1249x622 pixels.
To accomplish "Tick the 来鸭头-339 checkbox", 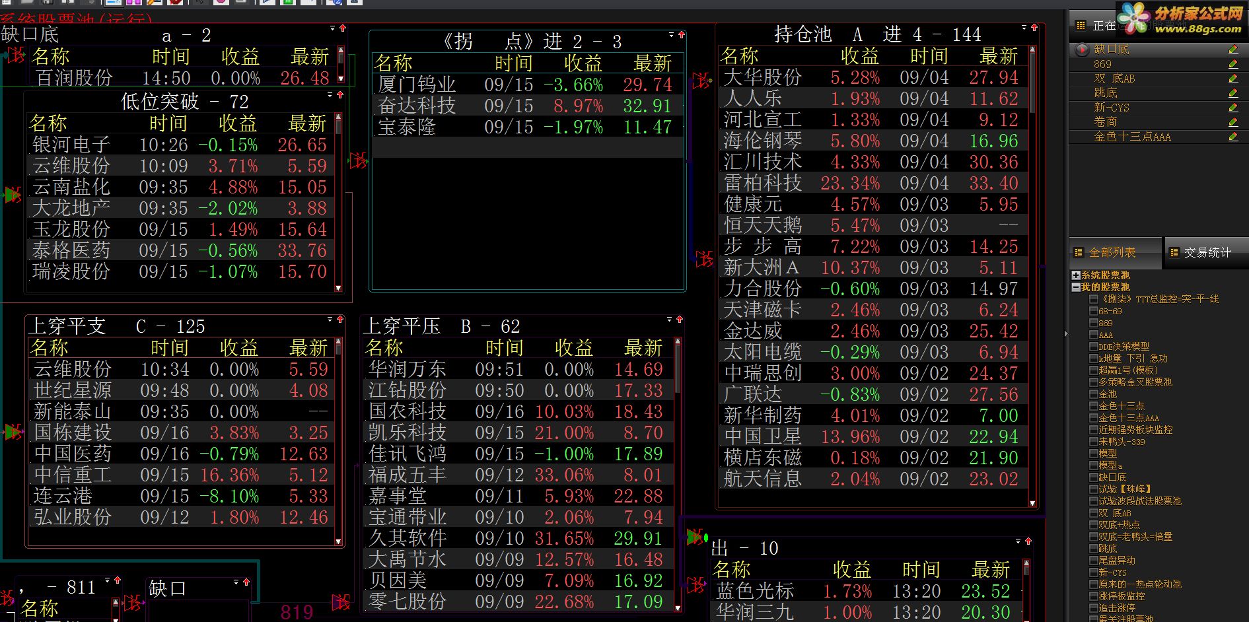I will pos(1094,442).
